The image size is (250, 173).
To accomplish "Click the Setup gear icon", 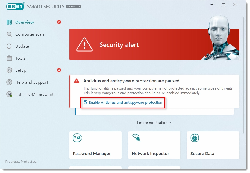I will 9,70.
